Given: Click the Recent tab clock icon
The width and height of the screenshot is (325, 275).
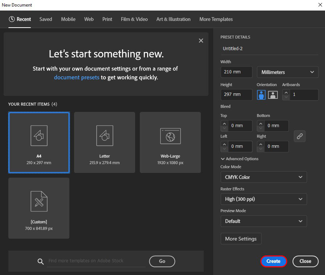Looking at the screenshot, I should (12, 19).
